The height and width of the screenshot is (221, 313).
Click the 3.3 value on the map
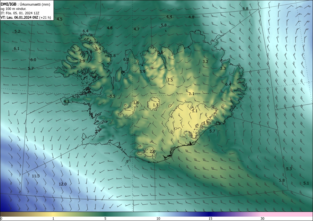[223, 69]
